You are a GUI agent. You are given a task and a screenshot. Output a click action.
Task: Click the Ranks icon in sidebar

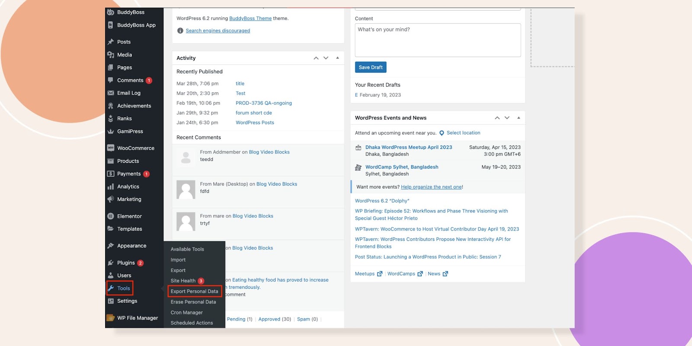[x=111, y=119]
